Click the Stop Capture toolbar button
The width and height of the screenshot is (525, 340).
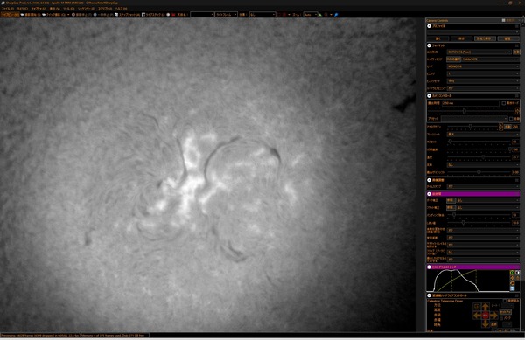[81, 15]
